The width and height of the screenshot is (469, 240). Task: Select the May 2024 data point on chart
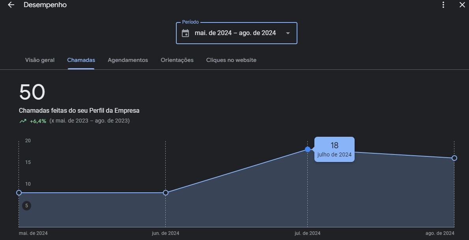(19, 193)
